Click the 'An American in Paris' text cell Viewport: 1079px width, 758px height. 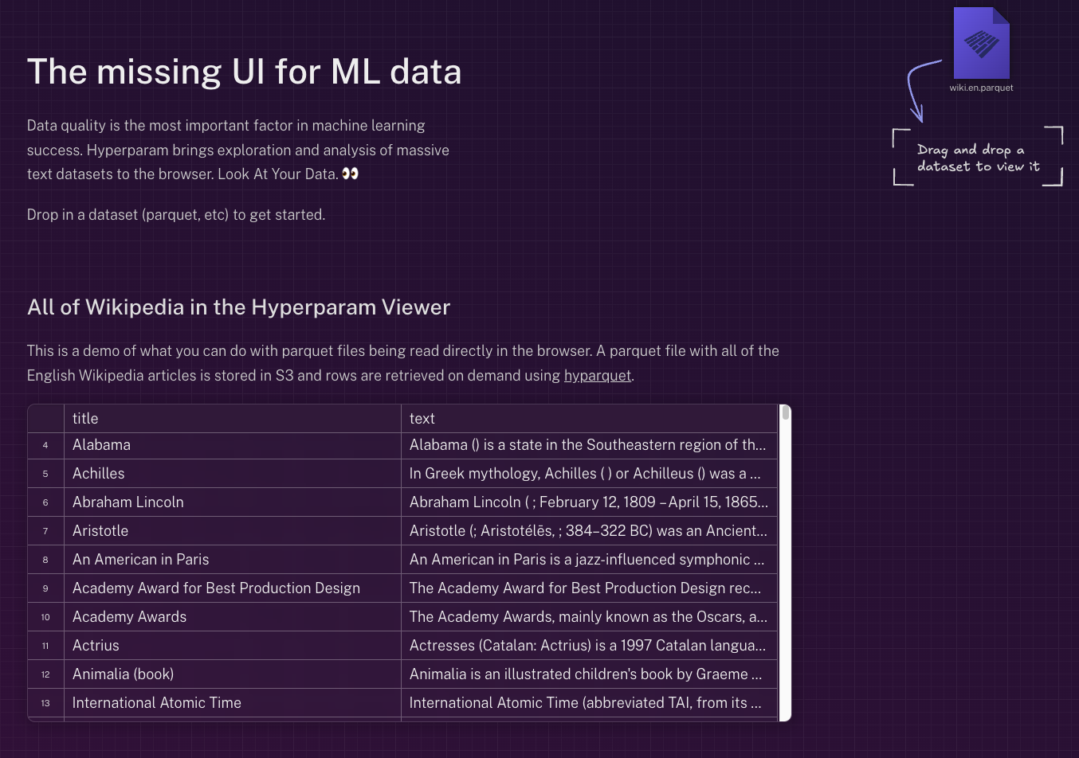(588, 560)
